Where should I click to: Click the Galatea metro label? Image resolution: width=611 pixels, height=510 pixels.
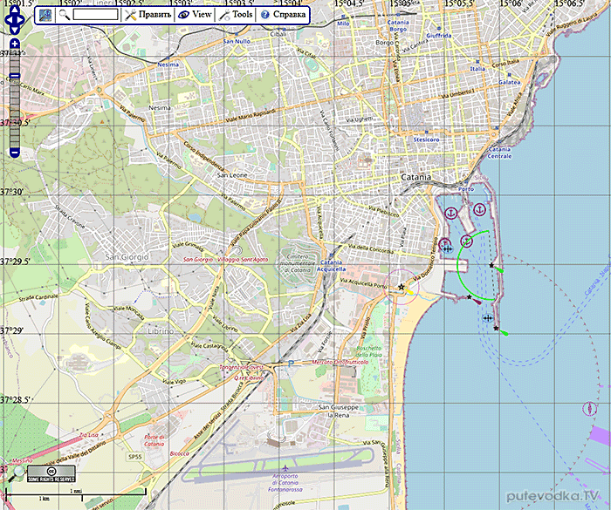click(x=509, y=83)
